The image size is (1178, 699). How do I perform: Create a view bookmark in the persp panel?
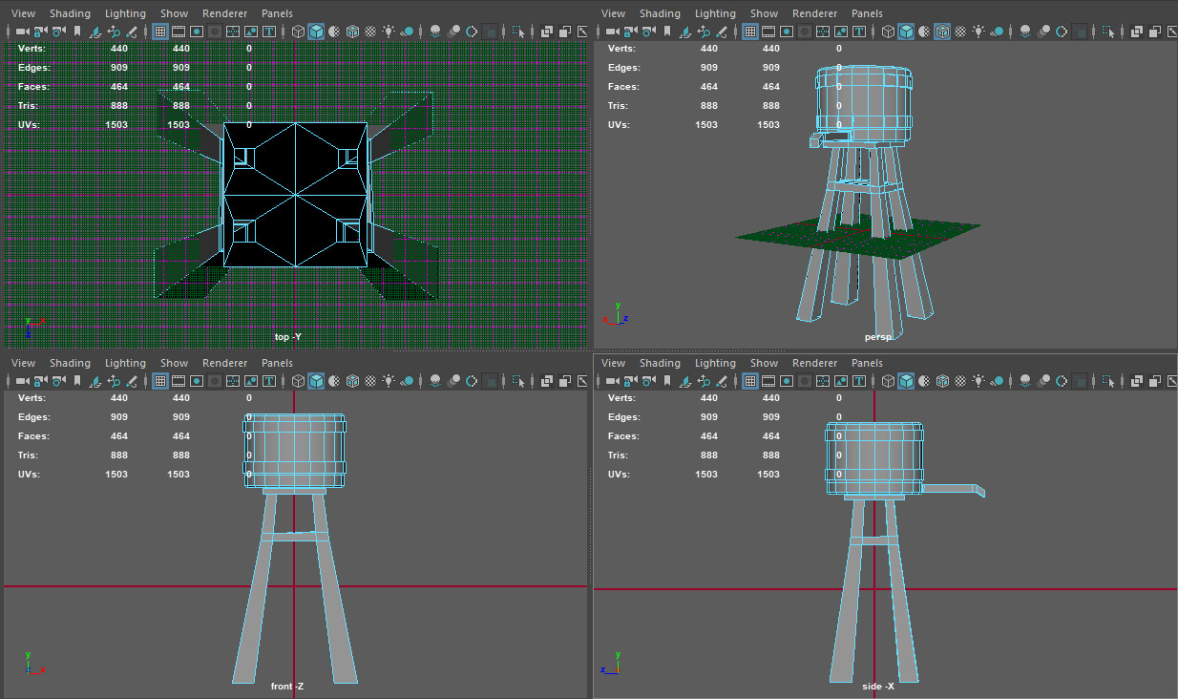[x=665, y=32]
